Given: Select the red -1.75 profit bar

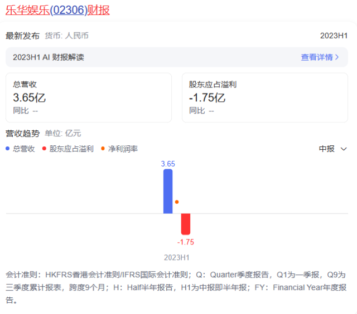Looking at the screenshot, I should pyautogui.click(x=186, y=224).
